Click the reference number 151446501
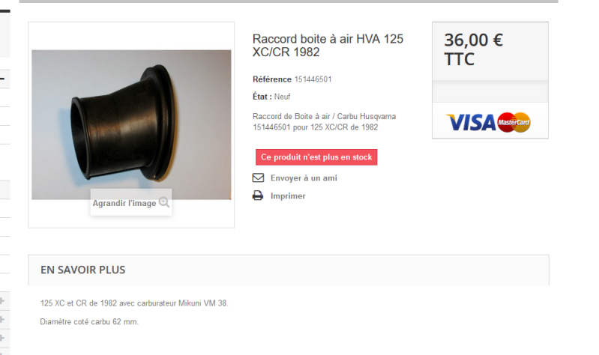The width and height of the screenshot is (599, 355). tap(313, 79)
